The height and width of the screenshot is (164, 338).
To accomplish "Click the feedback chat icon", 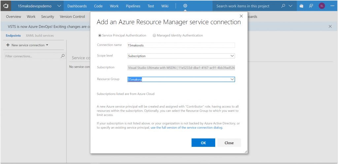I will coord(311,6).
